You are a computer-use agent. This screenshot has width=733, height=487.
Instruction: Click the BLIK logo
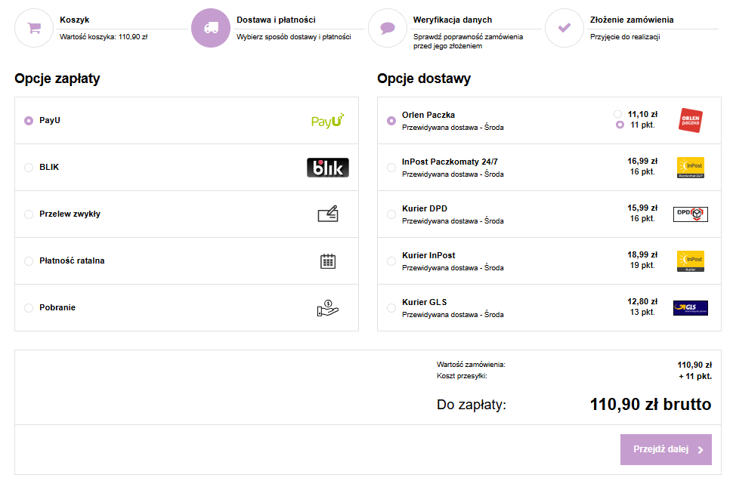[327, 168]
